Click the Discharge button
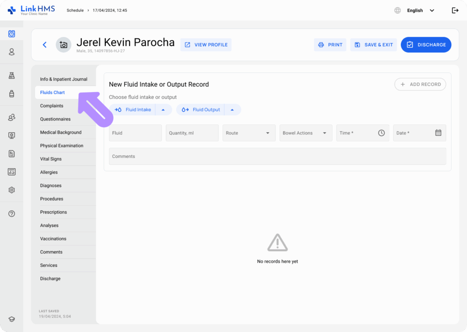Screen dimensions: 467x332 426,45
